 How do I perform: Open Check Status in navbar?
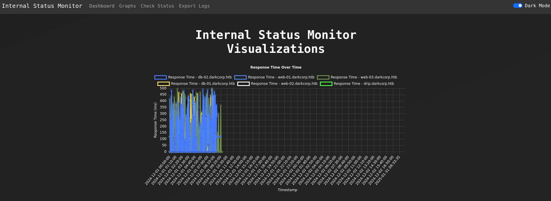157,6
